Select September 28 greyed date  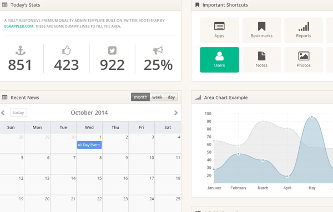(x=12, y=143)
